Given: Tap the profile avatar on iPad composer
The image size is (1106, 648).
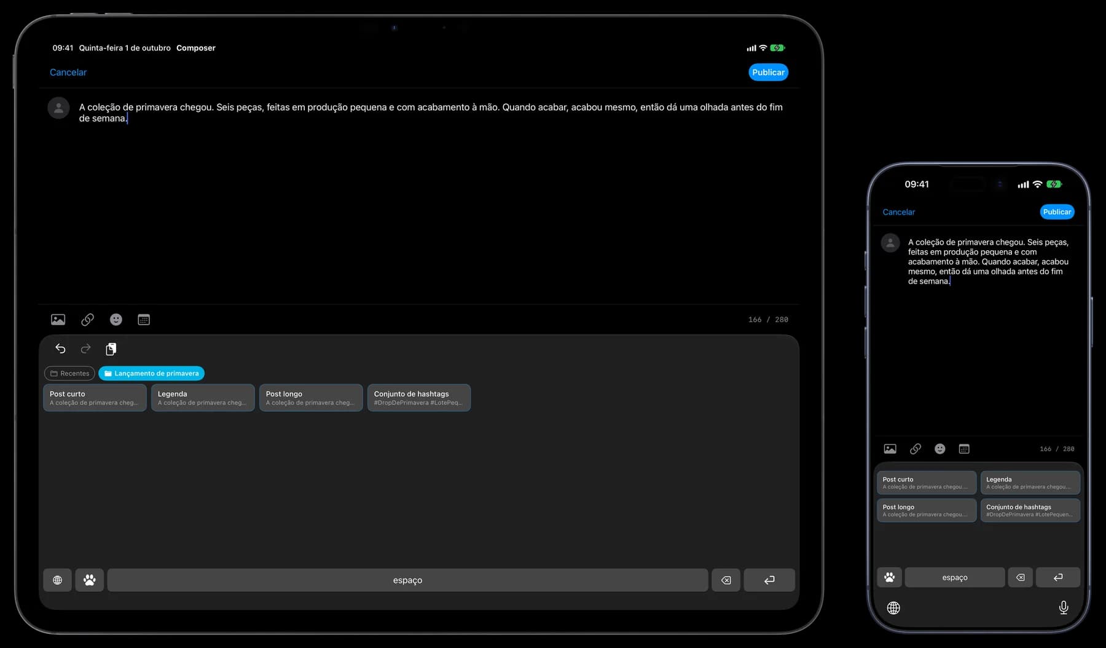Looking at the screenshot, I should click(58, 108).
